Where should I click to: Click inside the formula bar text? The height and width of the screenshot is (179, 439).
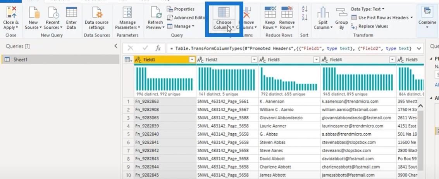(x=291, y=48)
